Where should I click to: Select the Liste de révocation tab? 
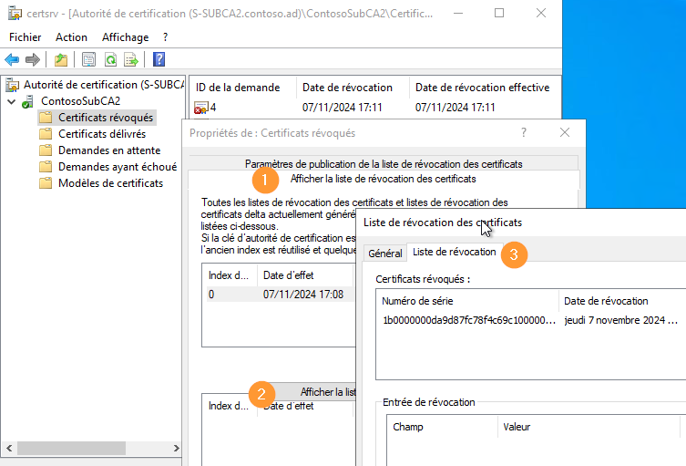tap(454, 252)
